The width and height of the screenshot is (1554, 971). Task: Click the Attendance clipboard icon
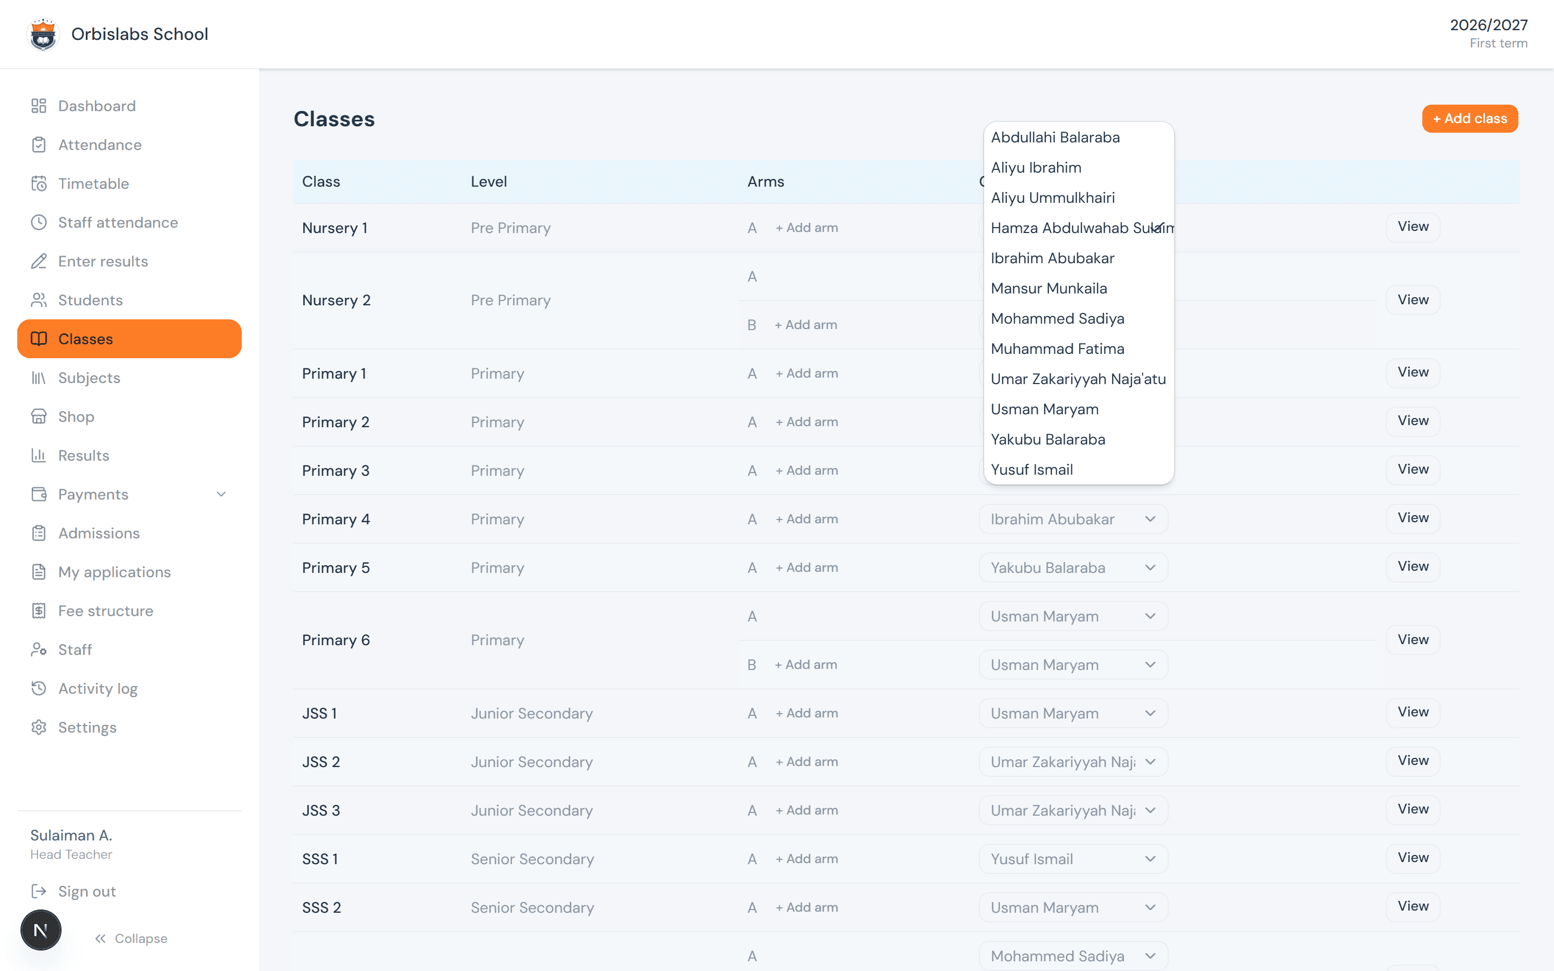click(x=38, y=145)
